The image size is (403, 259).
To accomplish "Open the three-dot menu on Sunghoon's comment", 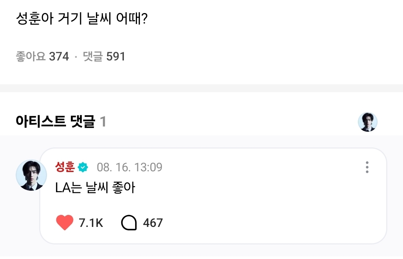I will coord(367,167).
